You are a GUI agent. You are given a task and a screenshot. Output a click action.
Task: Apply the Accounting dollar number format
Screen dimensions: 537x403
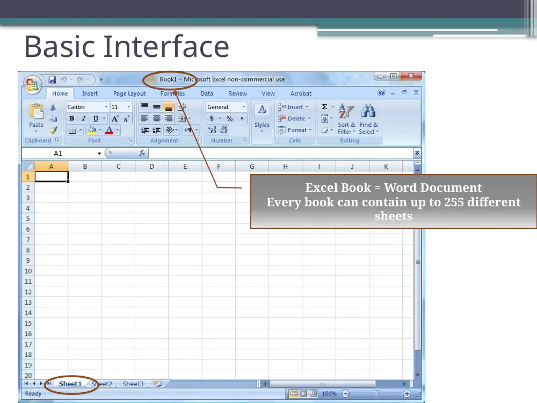click(212, 119)
